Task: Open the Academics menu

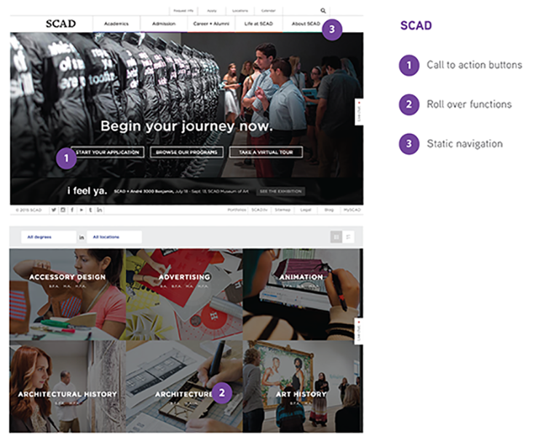Action: (x=116, y=24)
